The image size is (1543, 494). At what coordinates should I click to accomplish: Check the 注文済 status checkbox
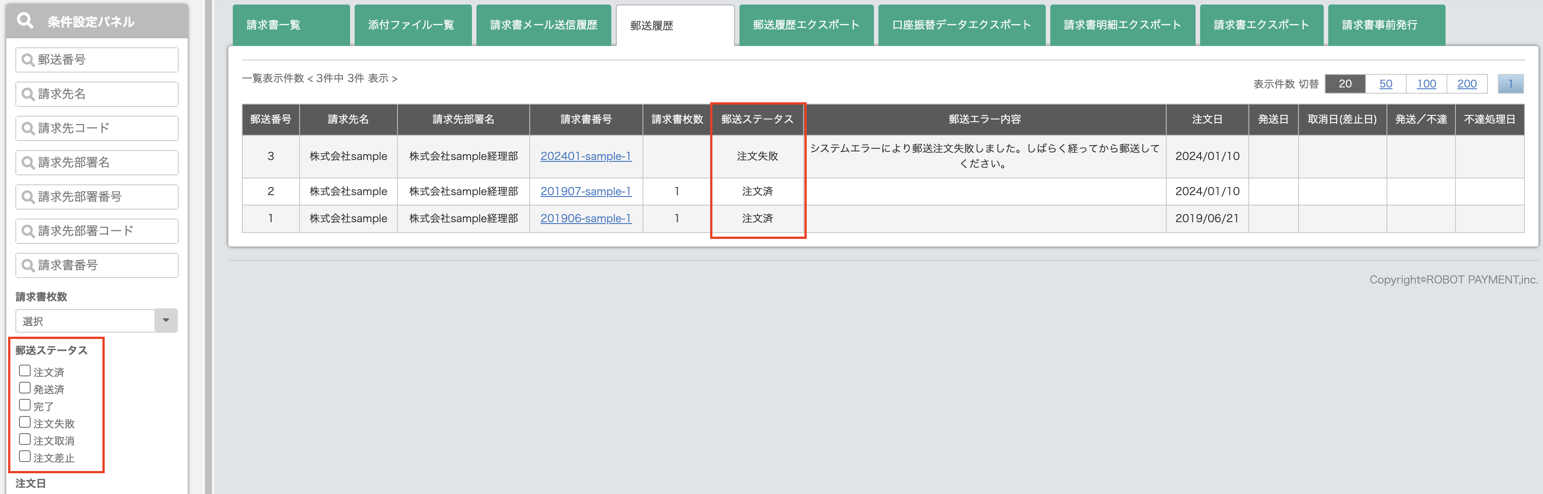tap(24, 370)
